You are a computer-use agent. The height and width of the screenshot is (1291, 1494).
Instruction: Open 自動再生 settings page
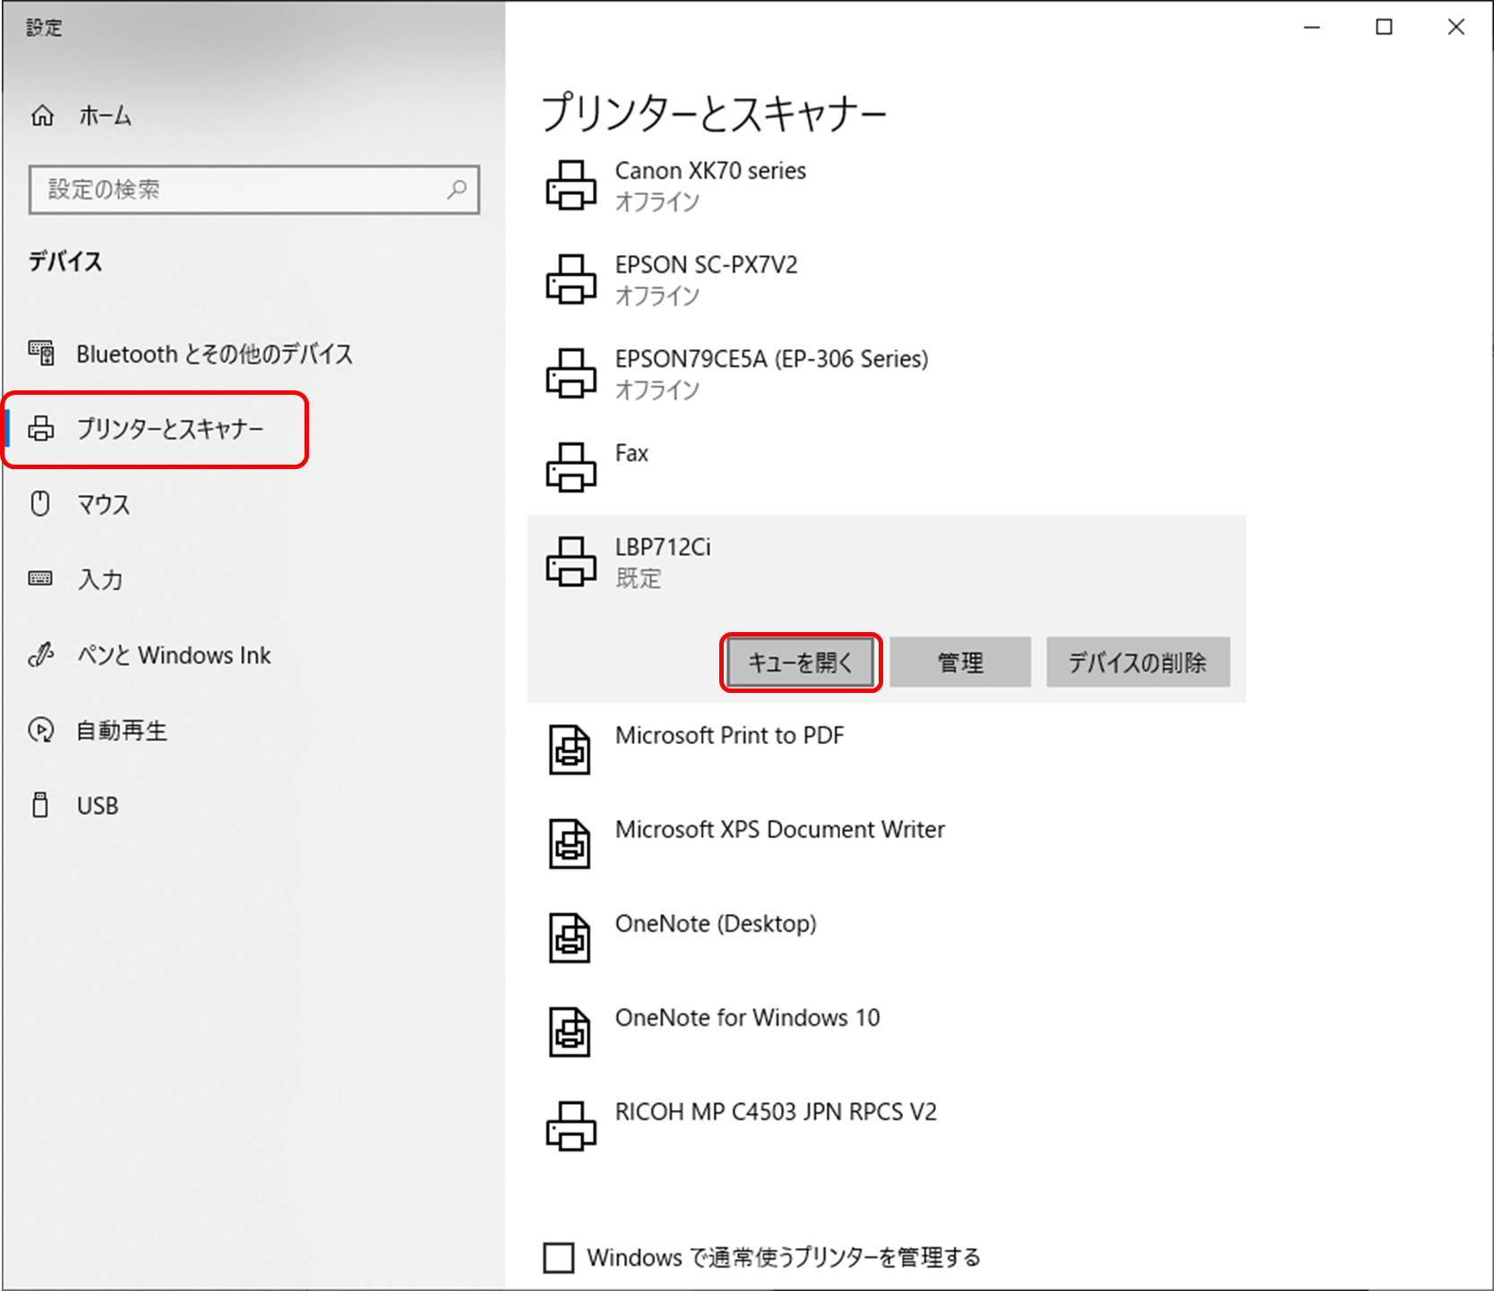click(x=122, y=731)
